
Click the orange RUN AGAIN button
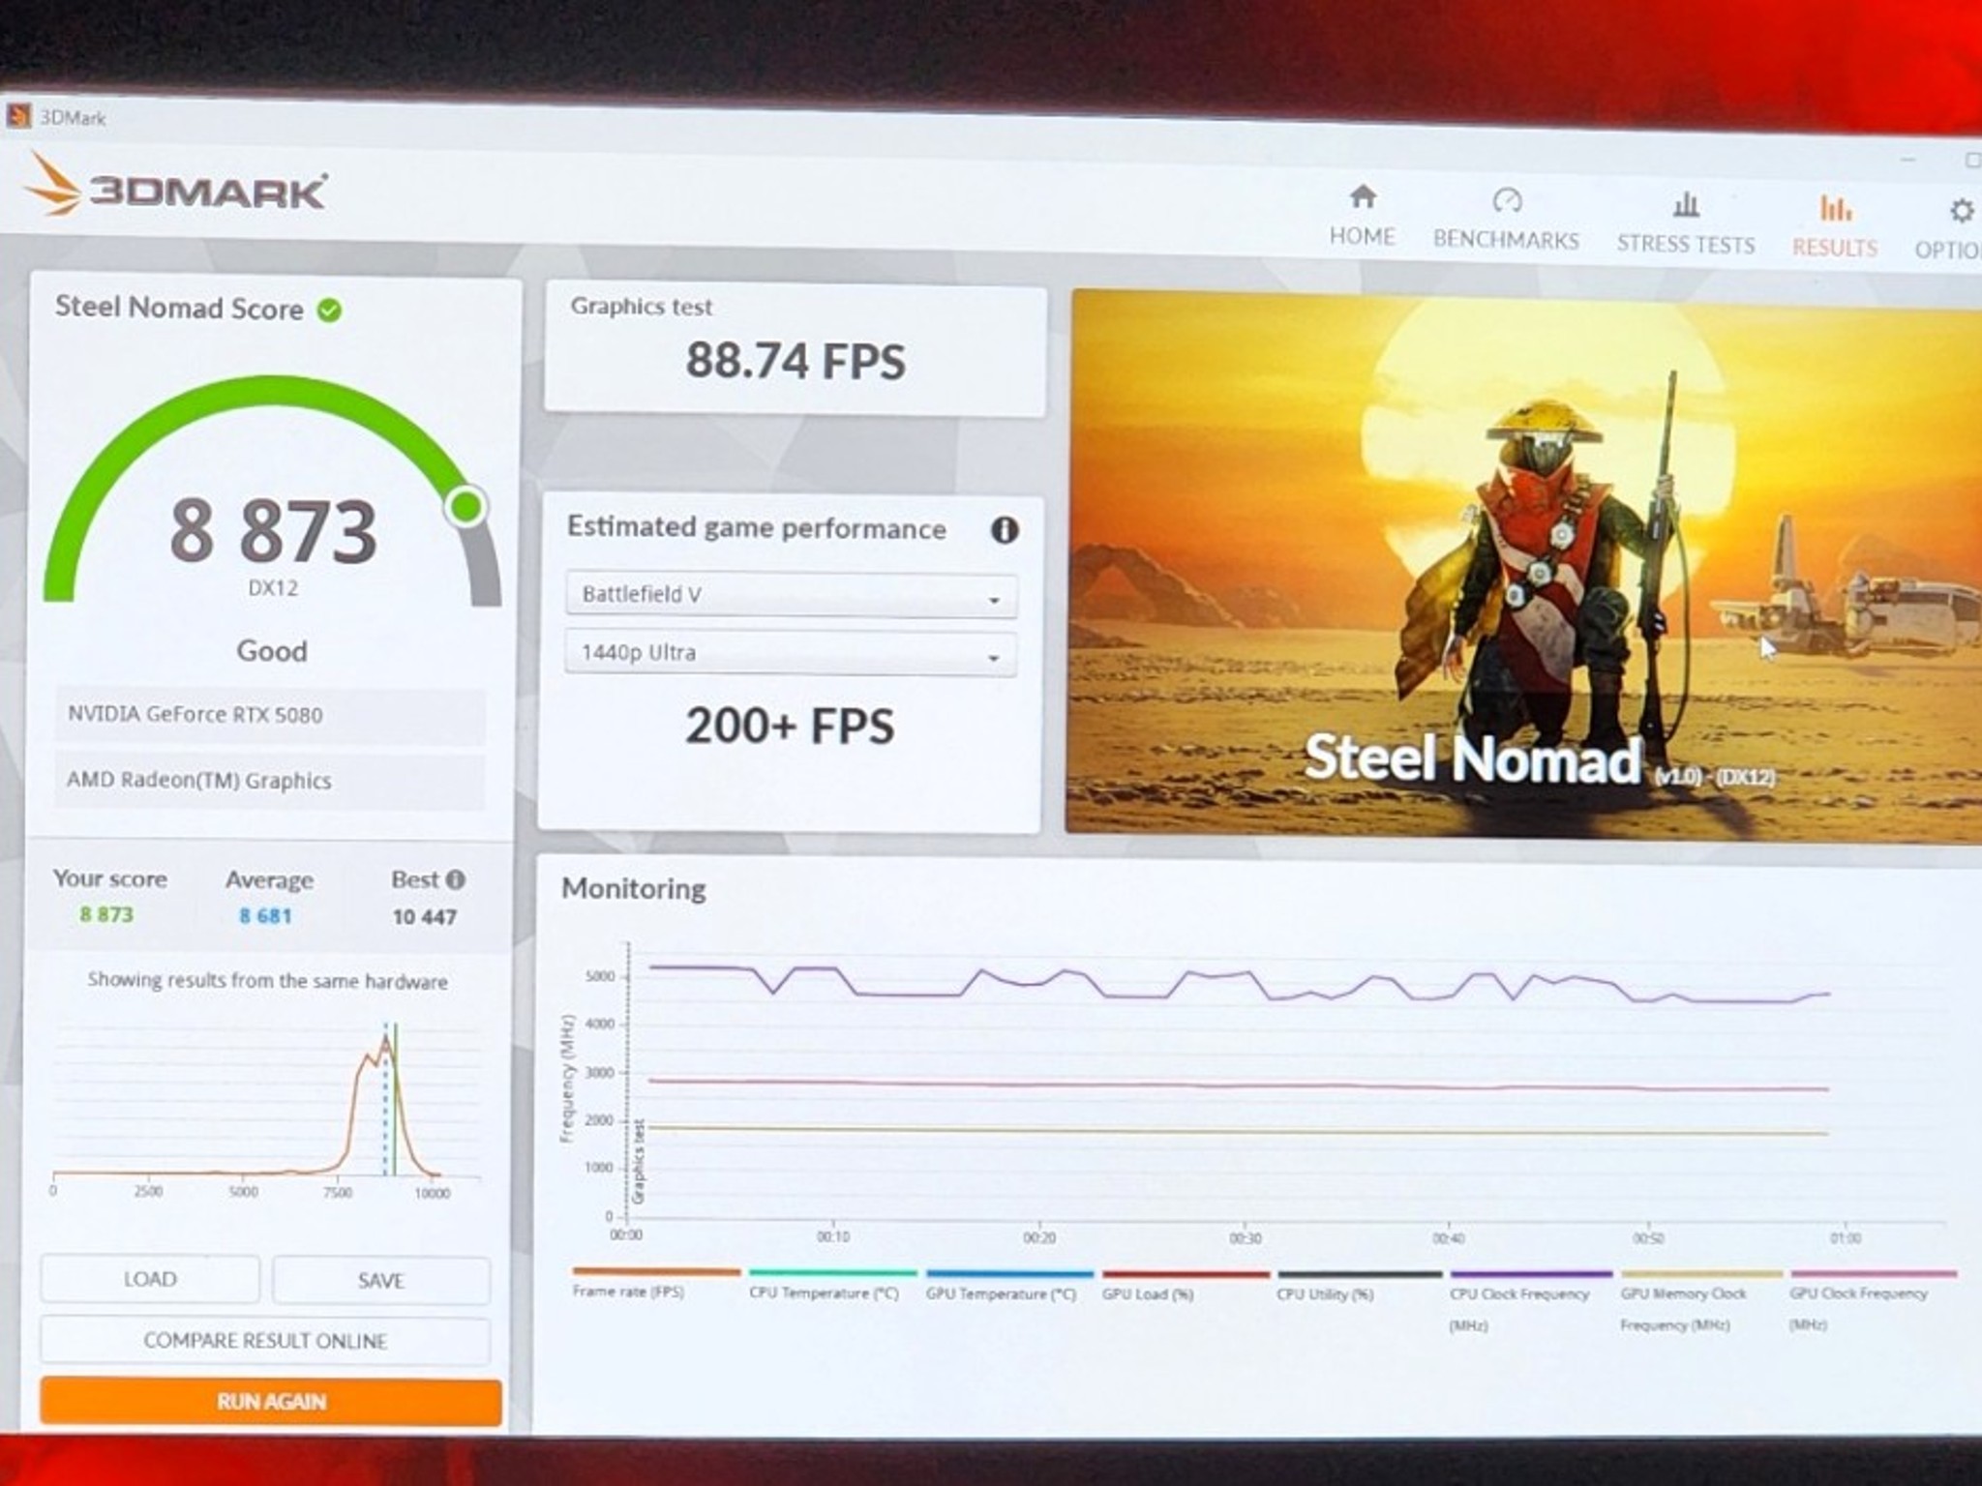[271, 1401]
